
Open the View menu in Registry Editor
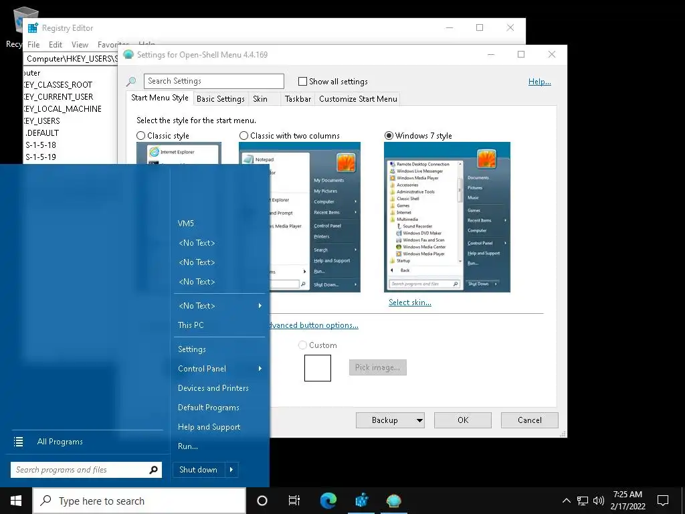(80, 45)
